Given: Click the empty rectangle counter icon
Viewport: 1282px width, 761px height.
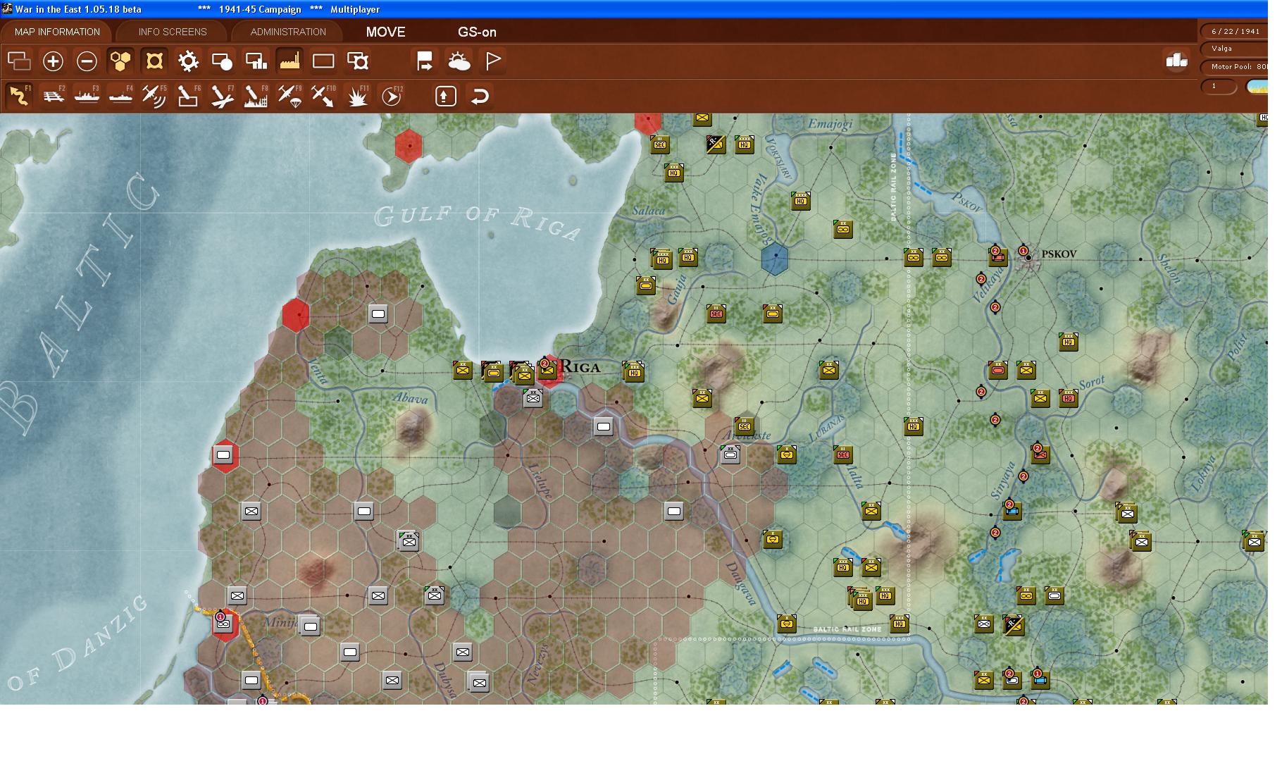Looking at the screenshot, I should pyautogui.click(x=323, y=61).
